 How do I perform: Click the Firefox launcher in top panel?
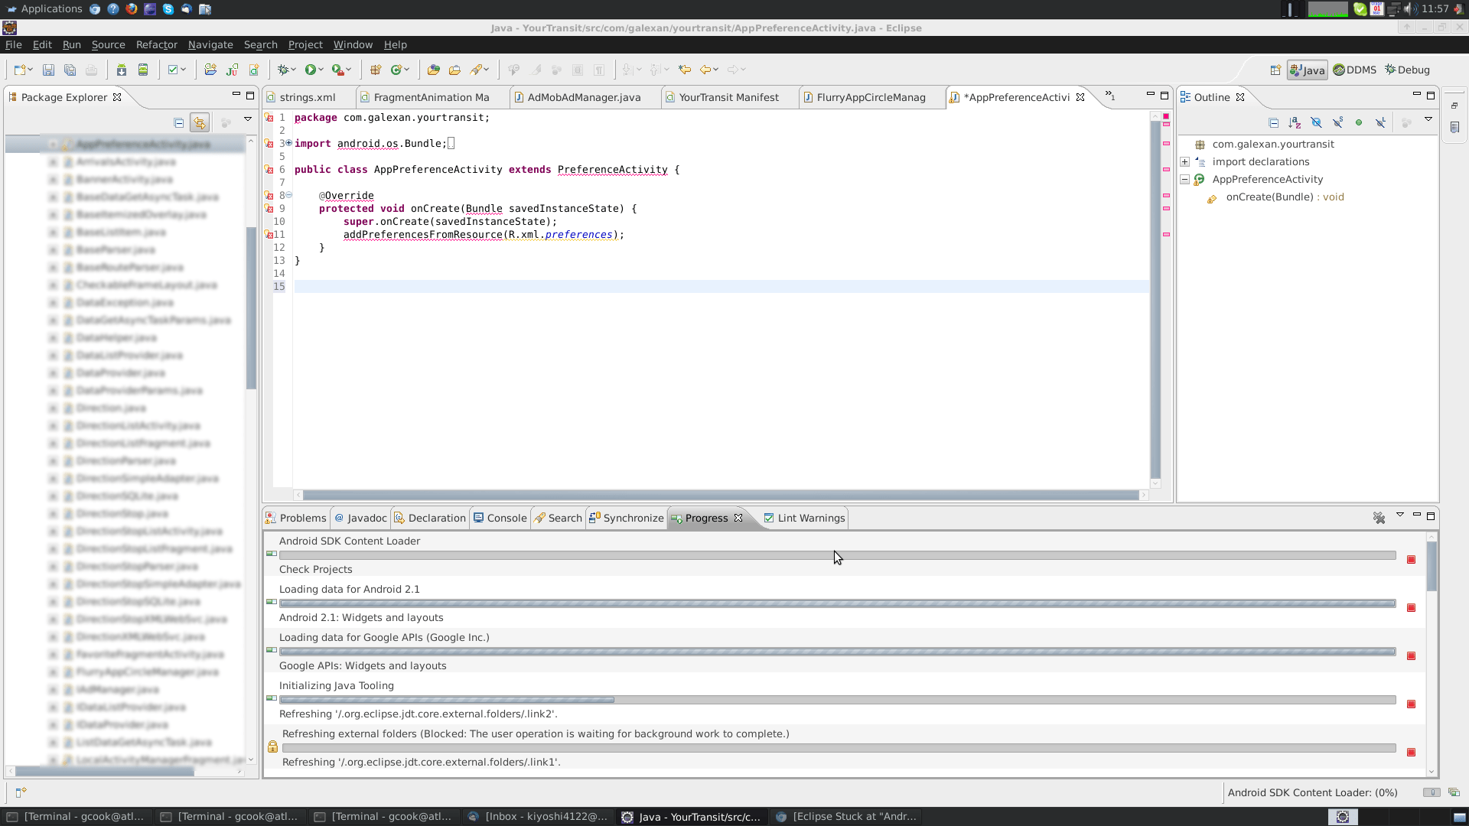coord(132,9)
